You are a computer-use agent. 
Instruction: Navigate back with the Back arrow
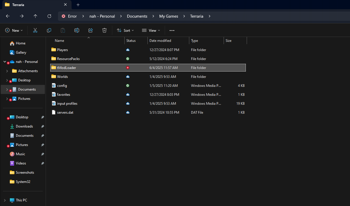[x=8, y=16]
